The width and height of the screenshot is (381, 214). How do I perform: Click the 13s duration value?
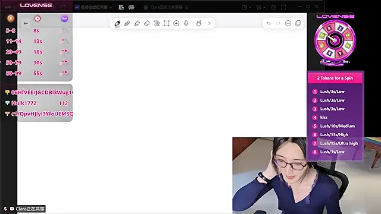[38, 41]
